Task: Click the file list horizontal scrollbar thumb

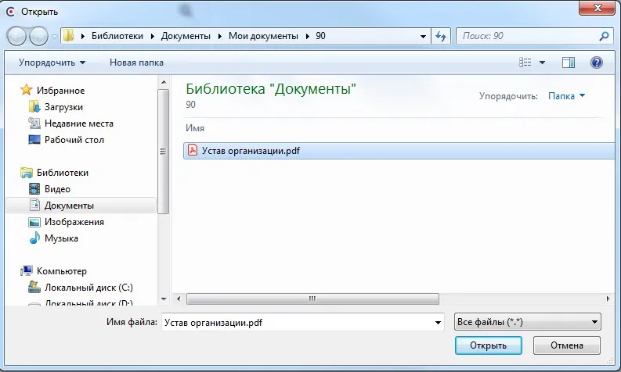Action: pos(312,299)
